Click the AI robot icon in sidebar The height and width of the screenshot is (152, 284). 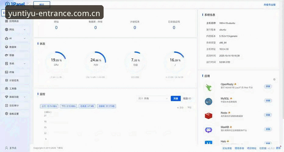tap(6, 38)
